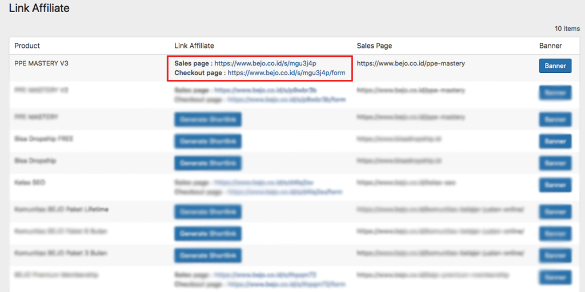Click the Banner button for the first PPE MASTERY V3 row

click(555, 66)
